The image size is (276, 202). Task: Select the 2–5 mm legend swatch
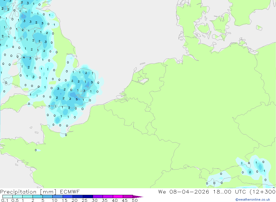pyautogui.click(x=38, y=196)
